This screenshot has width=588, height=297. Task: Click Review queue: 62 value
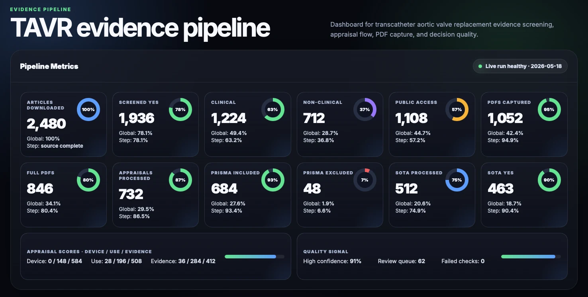click(x=402, y=262)
